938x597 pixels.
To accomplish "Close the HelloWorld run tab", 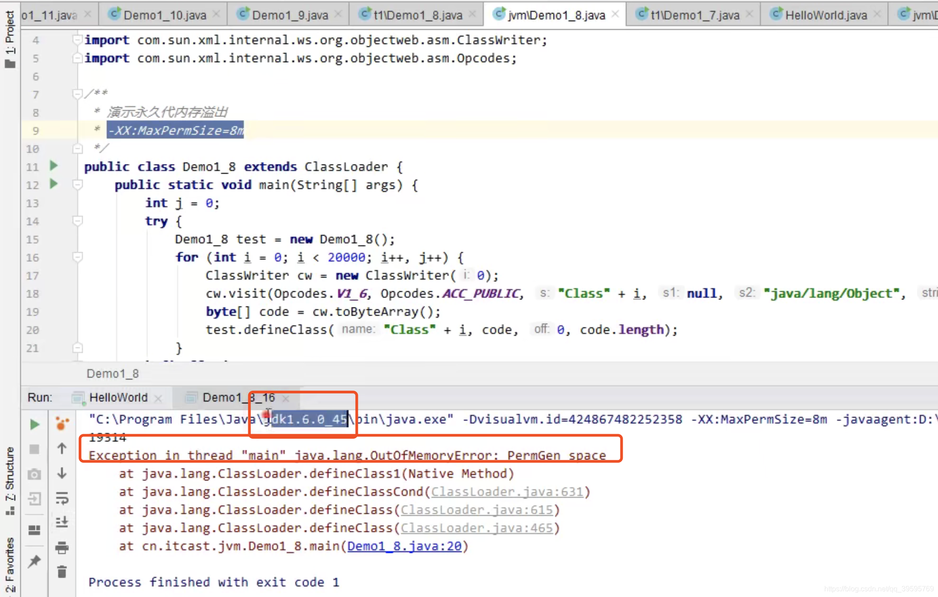I will point(158,398).
